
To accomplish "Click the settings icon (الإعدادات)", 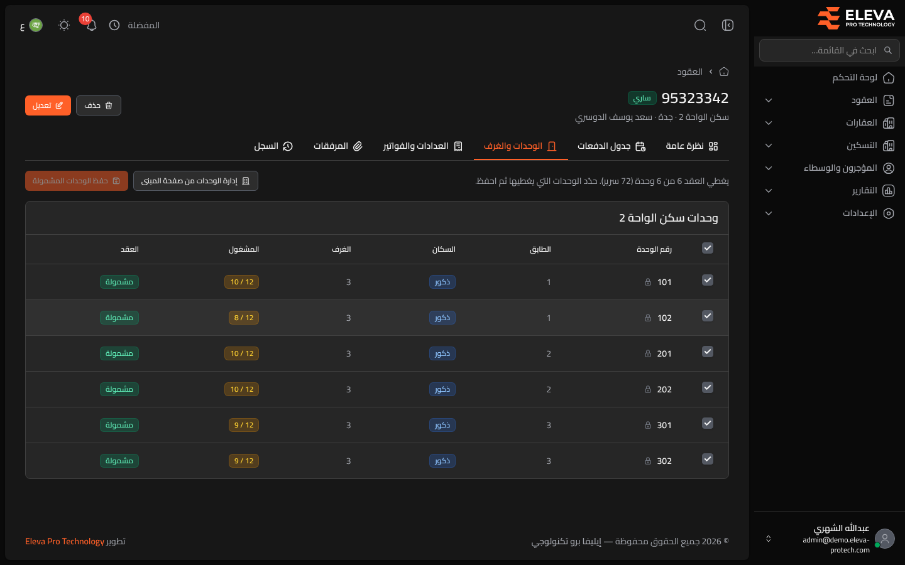I will tap(889, 213).
